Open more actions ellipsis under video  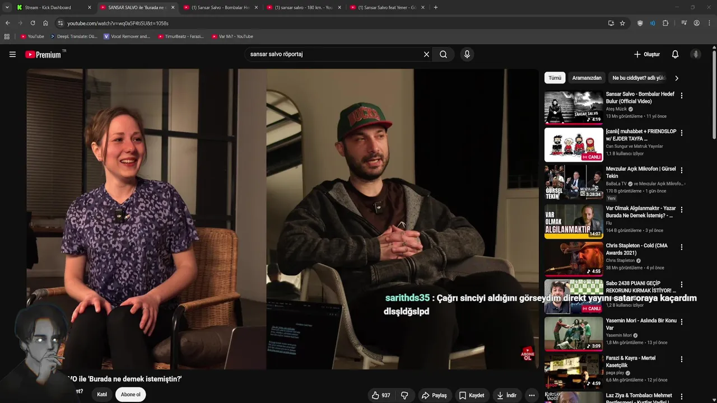[x=532, y=395]
